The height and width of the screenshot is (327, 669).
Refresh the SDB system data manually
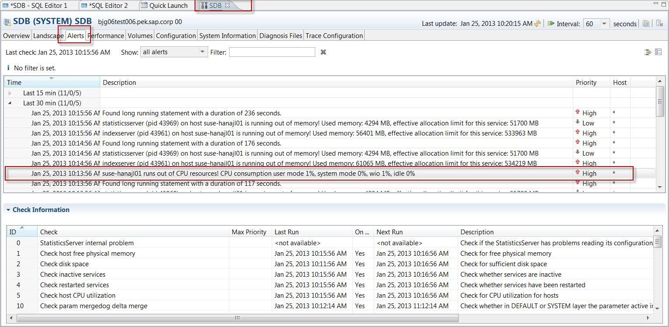click(537, 24)
